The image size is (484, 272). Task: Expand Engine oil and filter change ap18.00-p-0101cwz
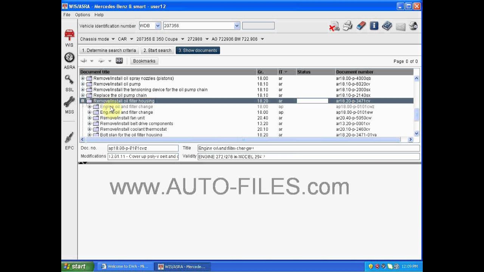click(x=90, y=107)
